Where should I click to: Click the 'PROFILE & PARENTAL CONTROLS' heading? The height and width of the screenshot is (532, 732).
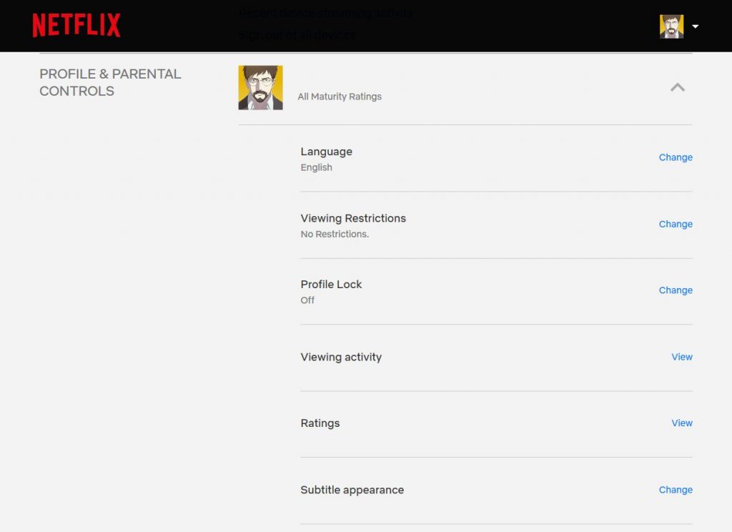110,83
